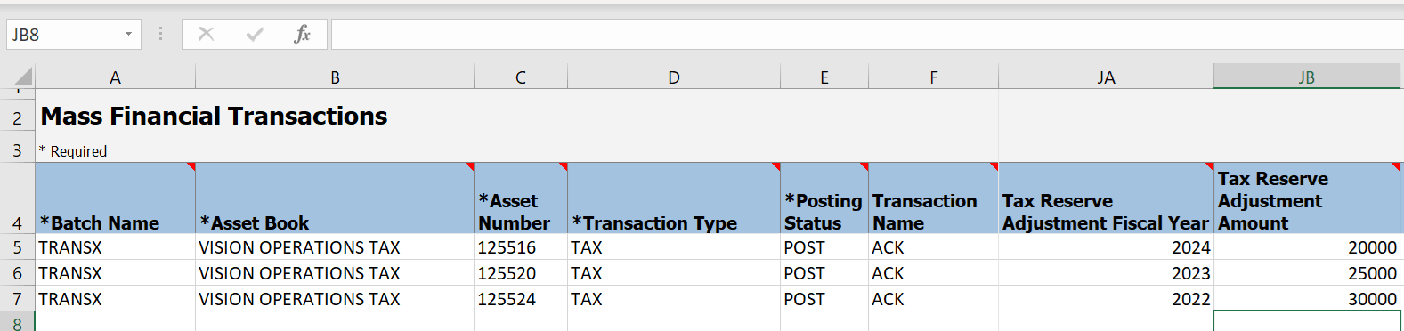Select column JA header
This screenshot has width=1404, height=331.
(x=1106, y=77)
